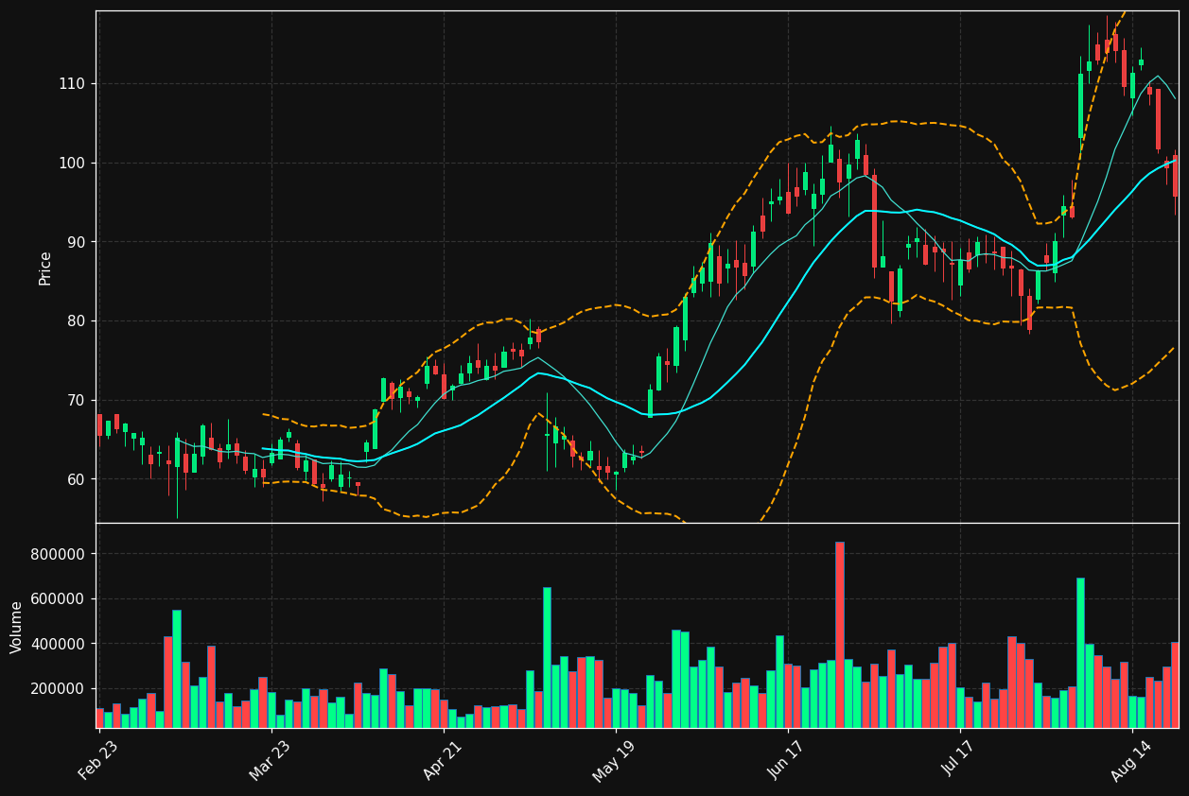Click the 600000 volume axis value

[58, 598]
